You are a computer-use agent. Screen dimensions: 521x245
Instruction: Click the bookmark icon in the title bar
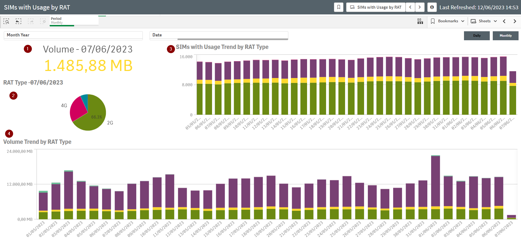(x=339, y=7)
